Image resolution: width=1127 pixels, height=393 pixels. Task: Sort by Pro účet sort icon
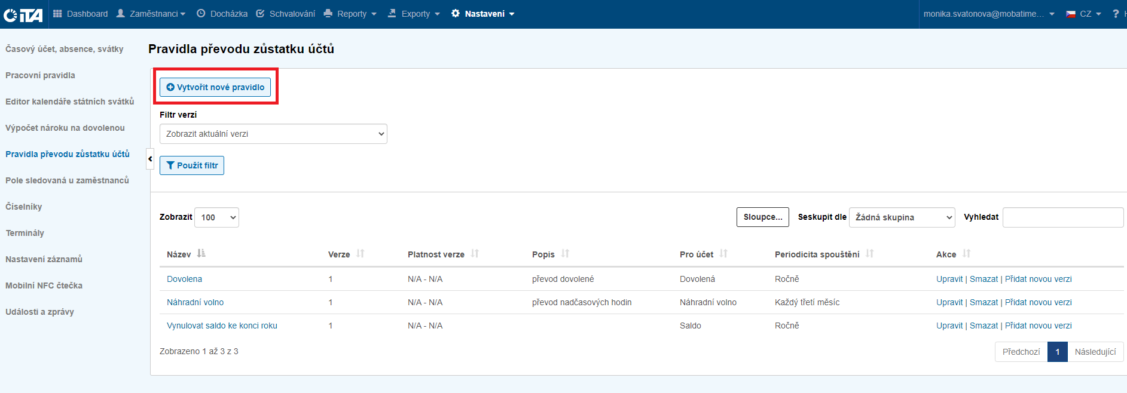tap(723, 254)
